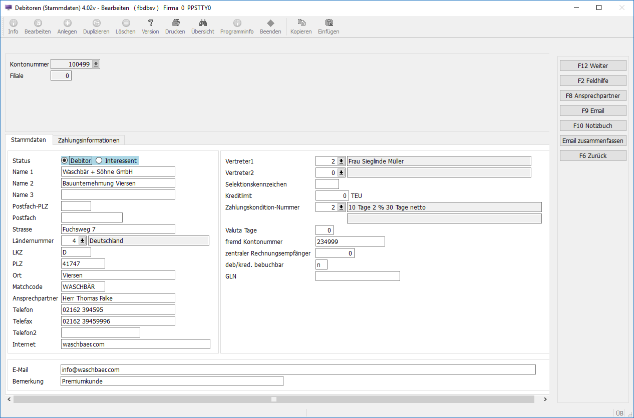Viewport: 634px width, 418px height.
Task: Select the Interessent radio button
Action: click(99, 160)
